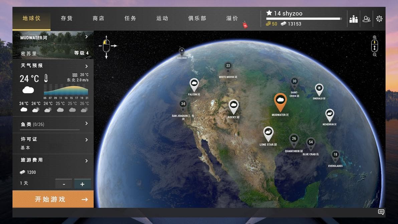
Task: Click the zoom out magnifier on globe
Action: pyautogui.click(x=375, y=55)
